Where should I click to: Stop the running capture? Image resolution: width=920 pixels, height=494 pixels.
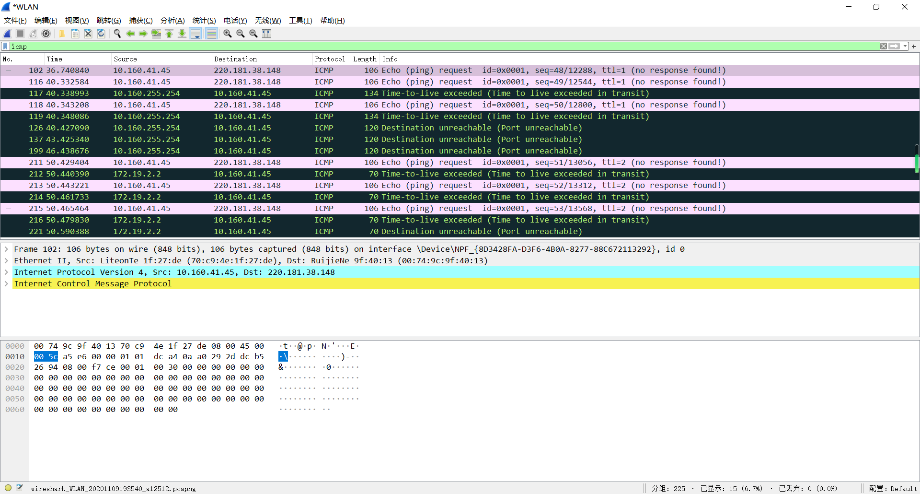(x=20, y=34)
